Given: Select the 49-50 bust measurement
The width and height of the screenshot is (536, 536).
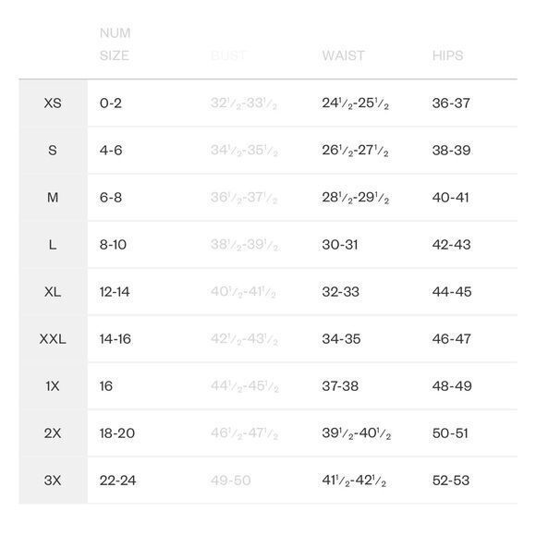Looking at the screenshot, I should click(x=231, y=481).
